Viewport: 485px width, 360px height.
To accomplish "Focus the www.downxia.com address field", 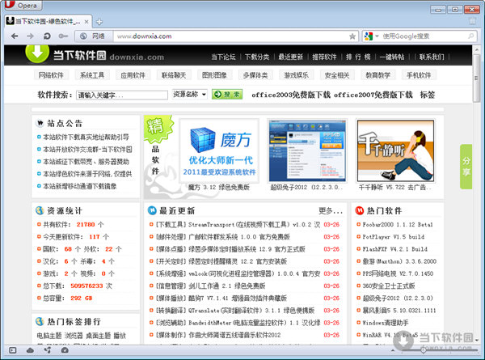I will click(232, 36).
